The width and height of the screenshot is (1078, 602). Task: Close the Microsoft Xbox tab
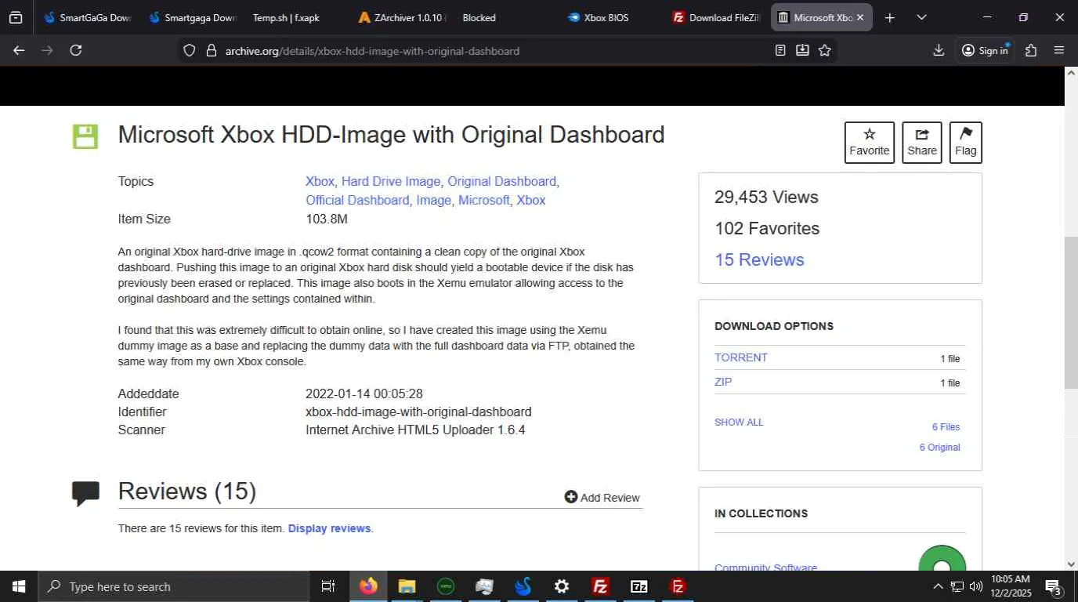[860, 17]
